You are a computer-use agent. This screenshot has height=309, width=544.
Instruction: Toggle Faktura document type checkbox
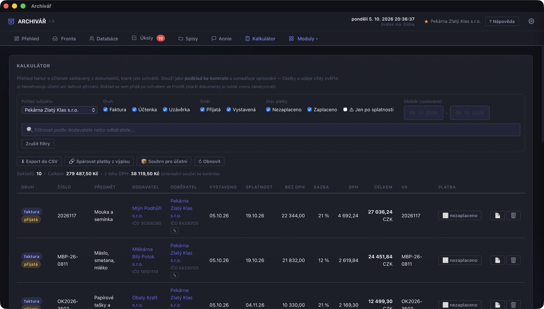(x=105, y=109)
